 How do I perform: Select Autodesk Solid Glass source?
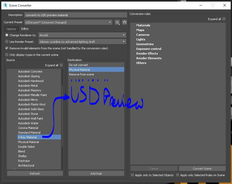pos(31,109)
